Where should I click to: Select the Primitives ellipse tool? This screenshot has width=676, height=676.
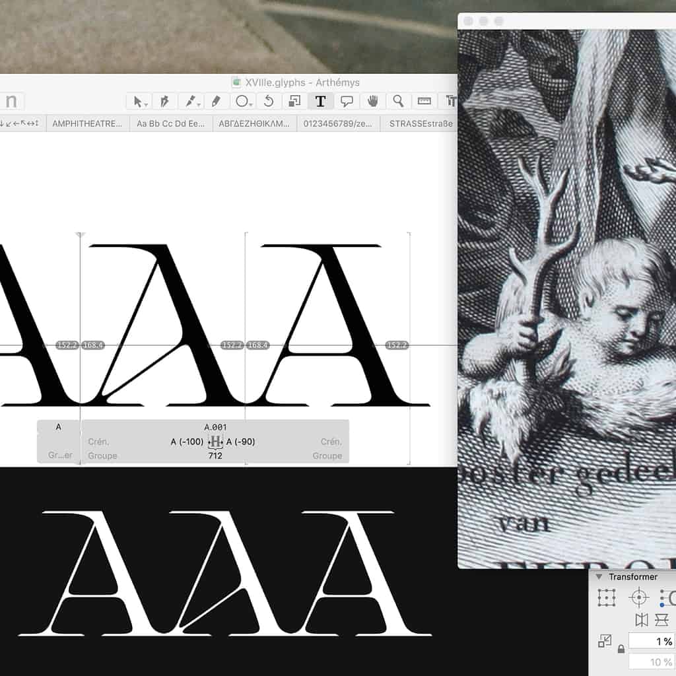242,101
